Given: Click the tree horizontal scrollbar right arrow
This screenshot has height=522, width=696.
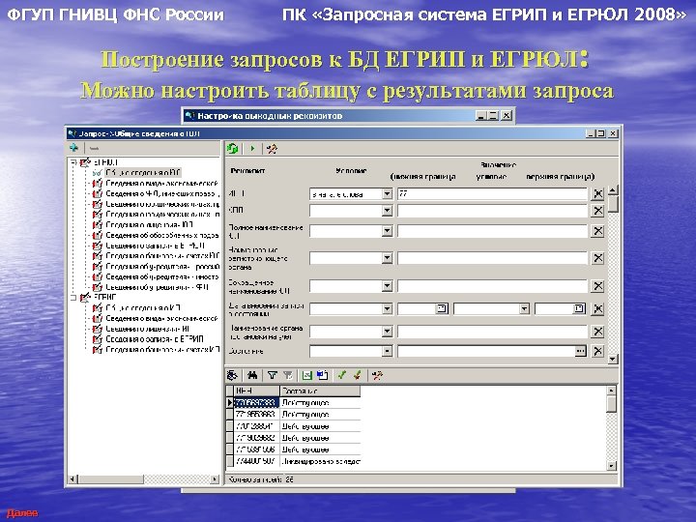Looking at the screenshot, I should (x=215, y=479).
